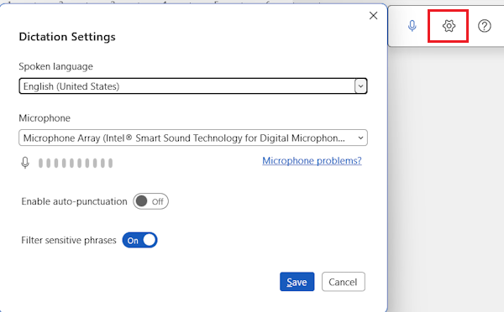Open the Spoken language dropdown arrow
This screenshot has height=312, width=504.
click(360, 86)
